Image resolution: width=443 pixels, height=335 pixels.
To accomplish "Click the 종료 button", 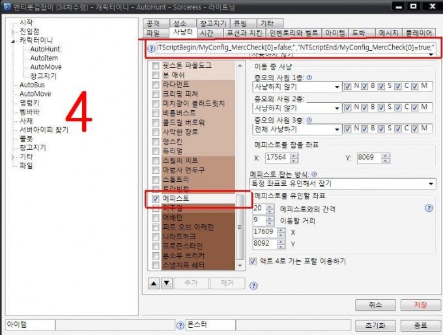I will click(x=421, y=325).
